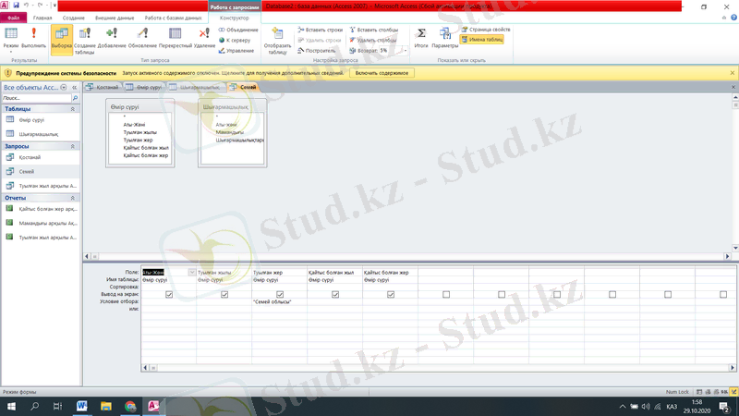This screenshot has height=416, width=739.
Task: Uncheck display for Туылған жылы column
Action: tap(224, 294)
